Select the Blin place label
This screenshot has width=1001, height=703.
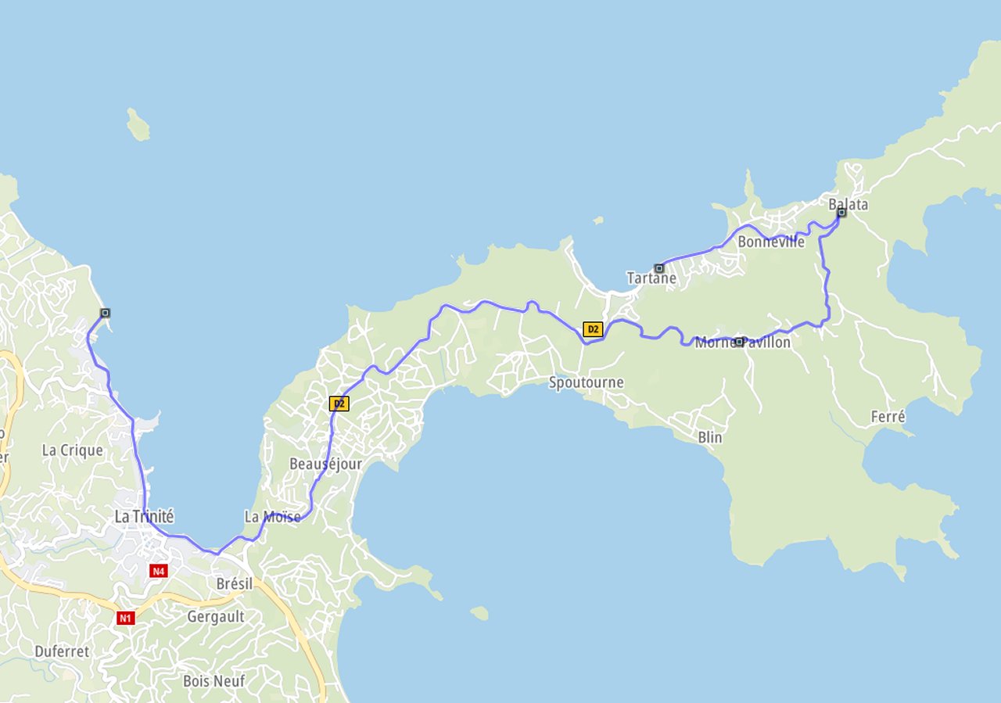point(710,437)
